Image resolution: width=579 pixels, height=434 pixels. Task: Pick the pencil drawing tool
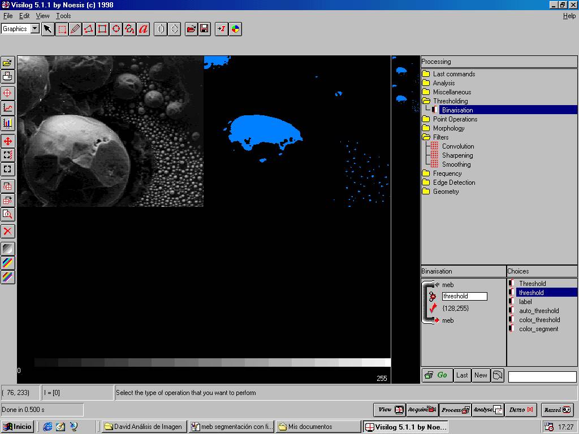(x=75, y=29)
